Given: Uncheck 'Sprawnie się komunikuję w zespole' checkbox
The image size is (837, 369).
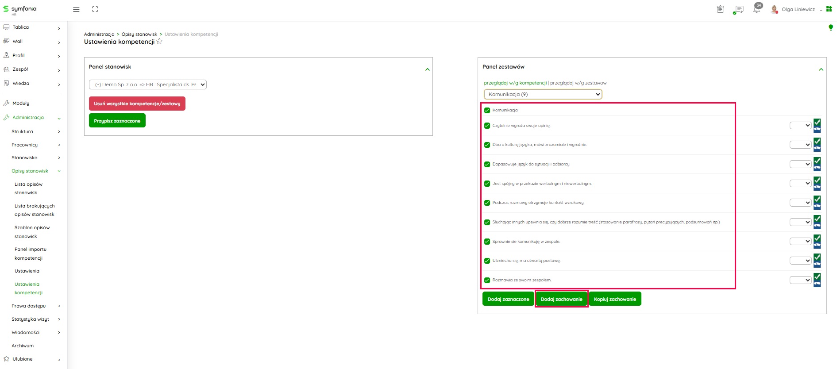Looking at the screenshot, I should [487, 242].
